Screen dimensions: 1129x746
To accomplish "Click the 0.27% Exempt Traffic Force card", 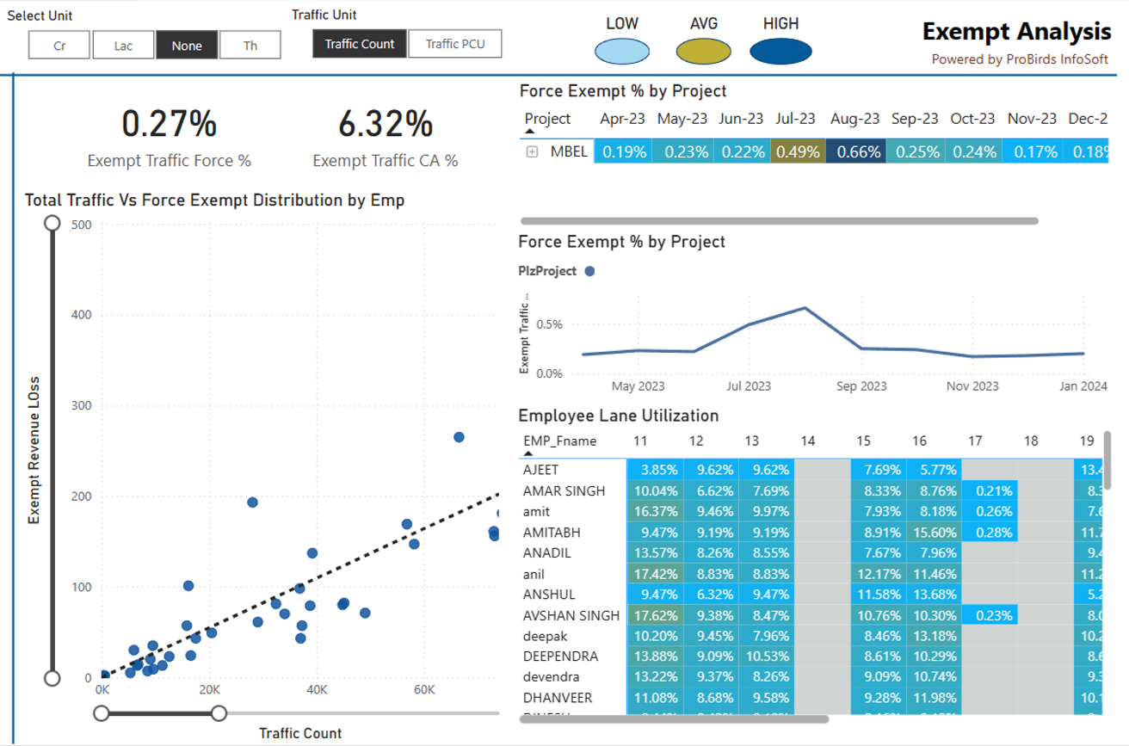I will point(169,136).
